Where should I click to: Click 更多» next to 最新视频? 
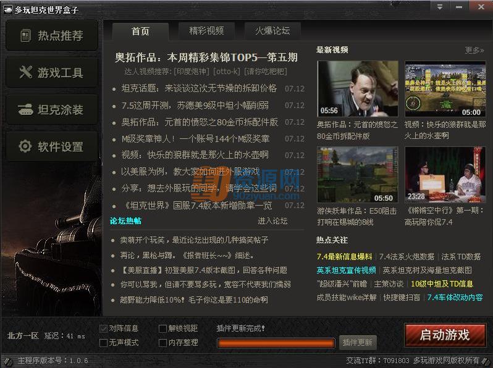click(474, 50)
